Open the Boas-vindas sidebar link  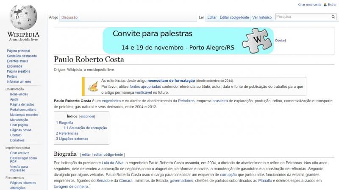(x=19, y=94)
